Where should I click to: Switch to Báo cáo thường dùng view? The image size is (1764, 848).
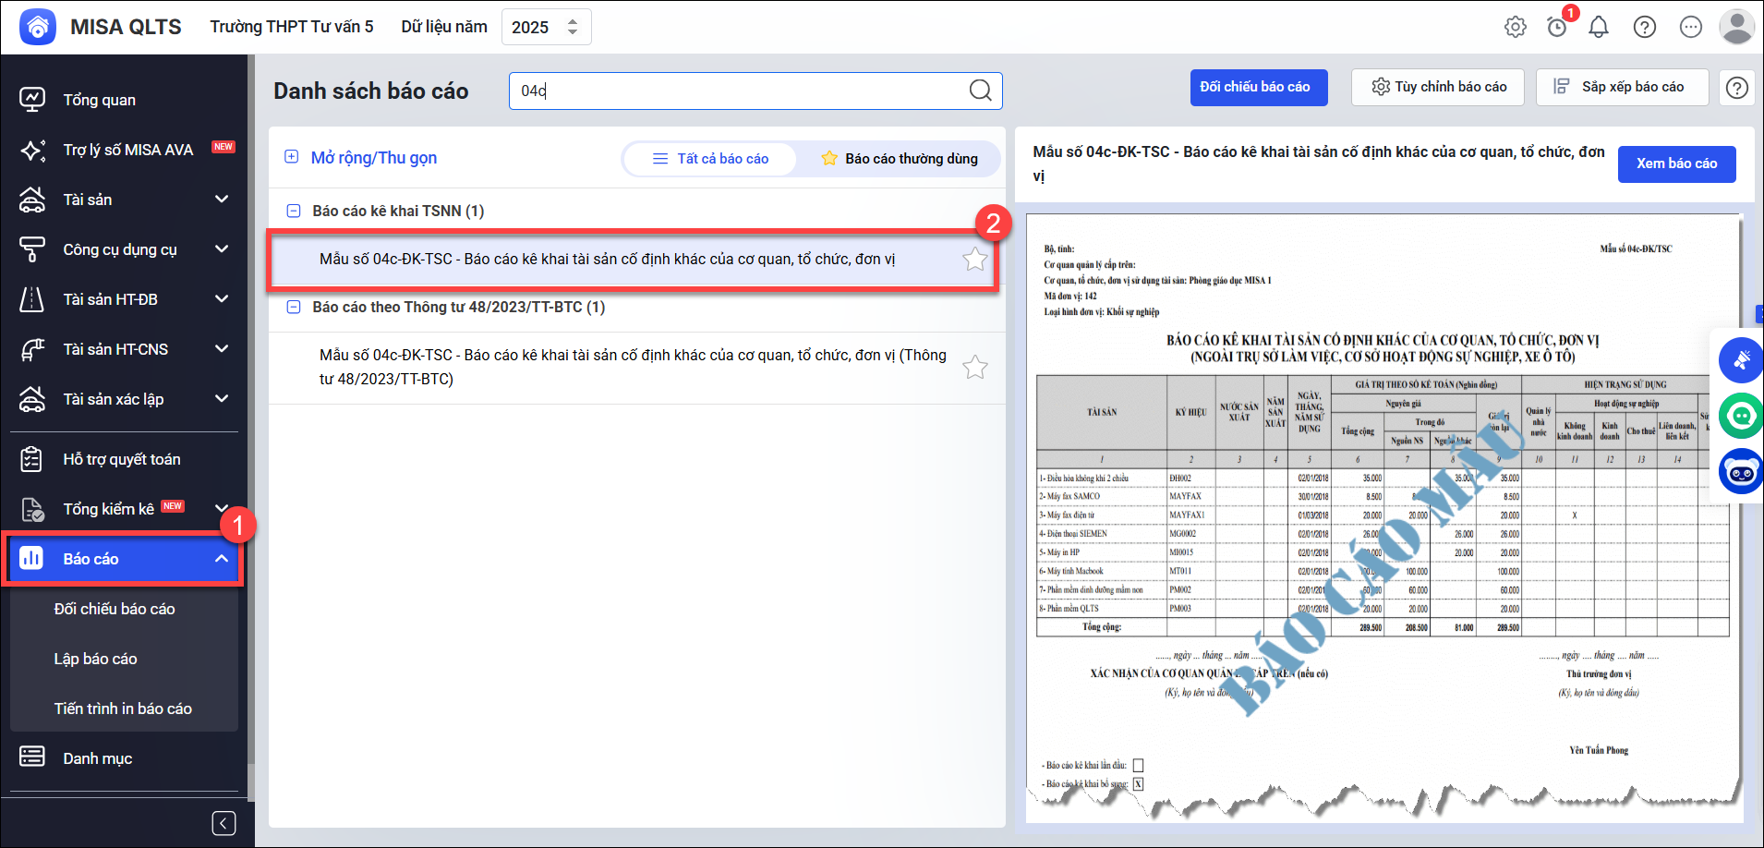pyautogui.click(x=900, y=159)
